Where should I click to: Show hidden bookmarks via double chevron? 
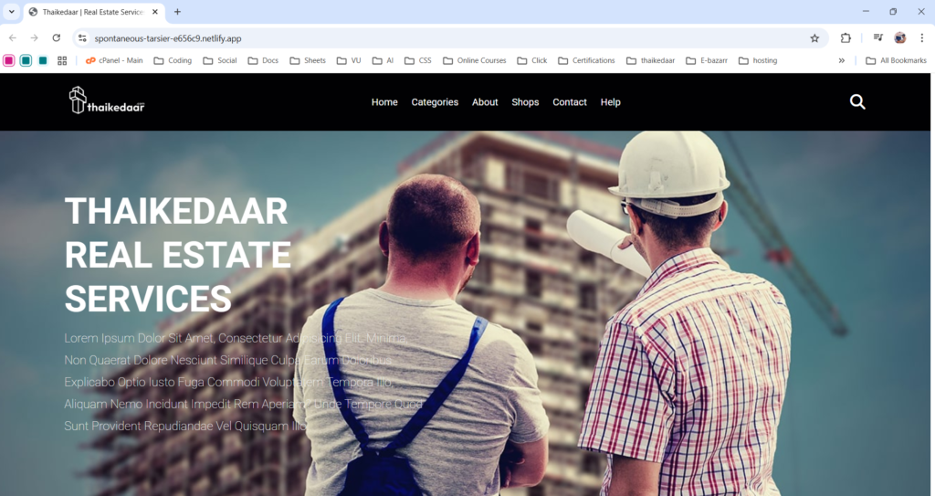pyautogui.click(x=841, y=61)
